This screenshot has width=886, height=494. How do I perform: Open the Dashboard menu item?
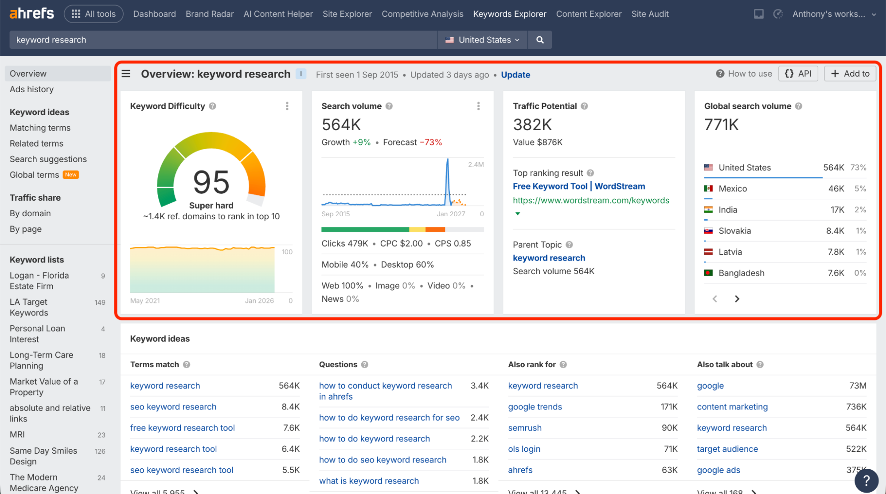coord(154,14)
